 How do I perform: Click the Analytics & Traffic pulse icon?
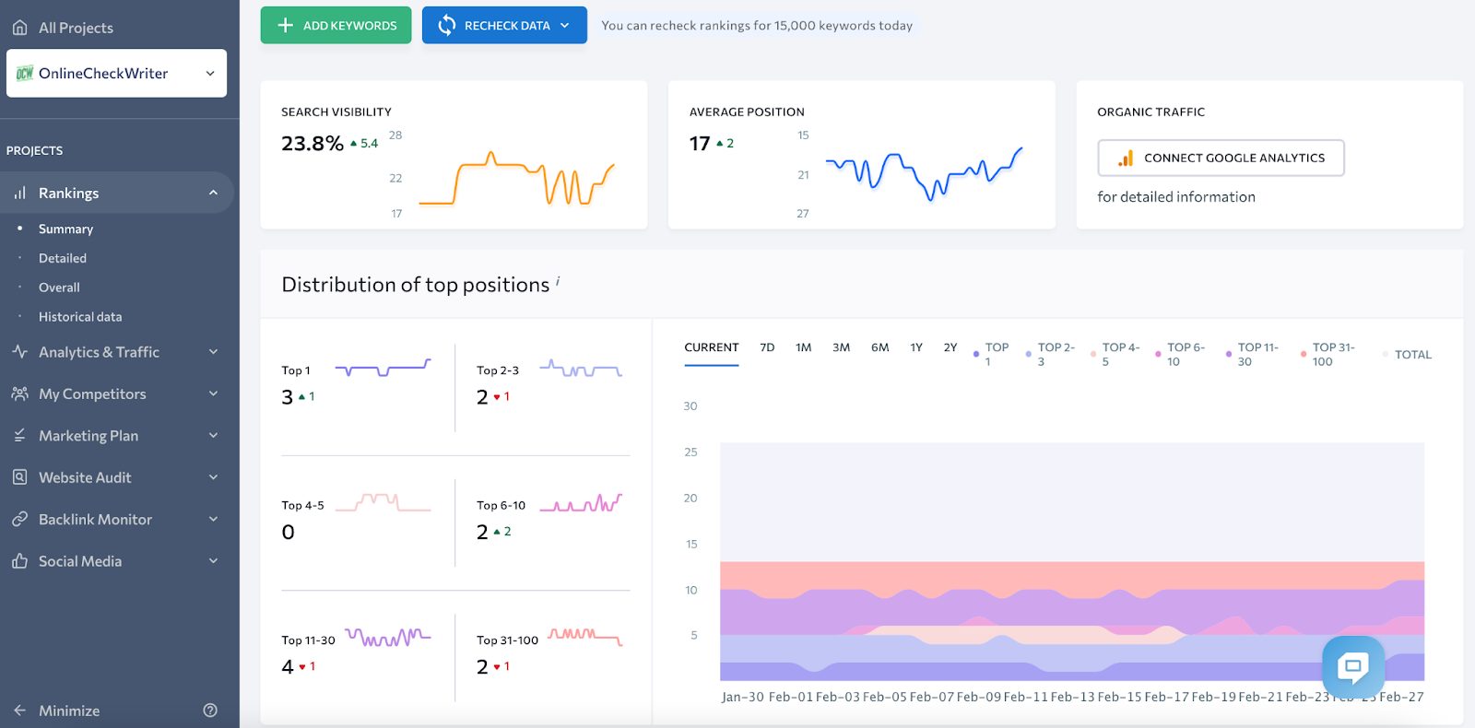[19, 352]
